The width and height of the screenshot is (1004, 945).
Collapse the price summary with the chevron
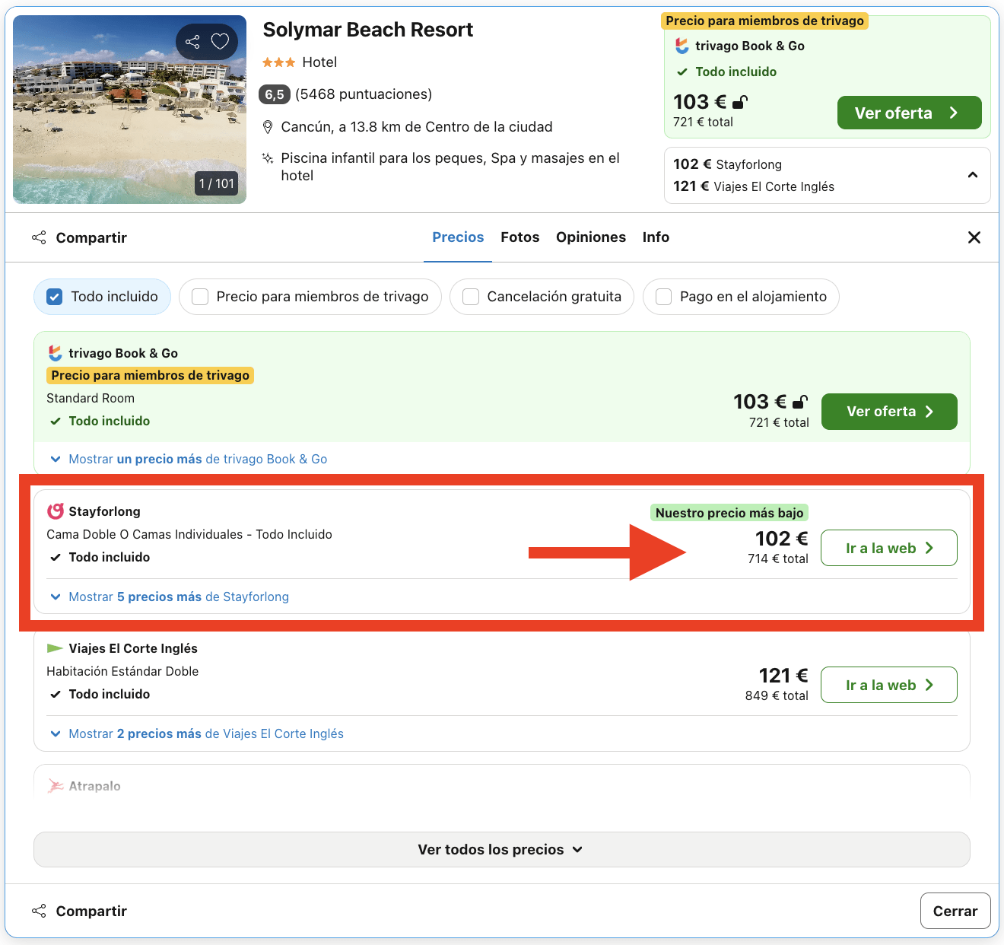point(972,175)
